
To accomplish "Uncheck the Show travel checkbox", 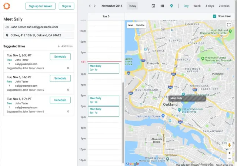I will [x=215, y=16].
